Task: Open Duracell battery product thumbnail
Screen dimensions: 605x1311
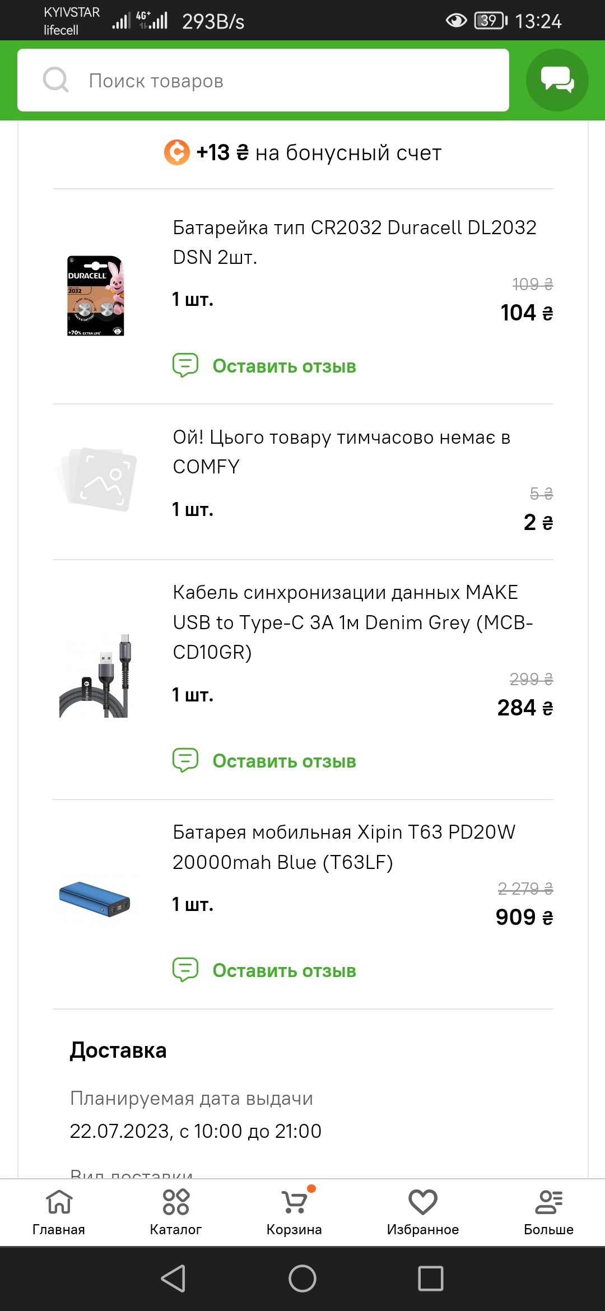Action: (x=95, y=296)
